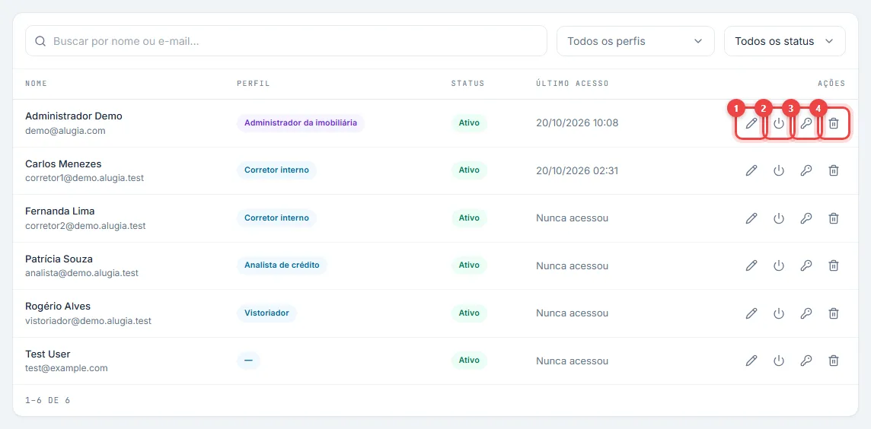This screenshot has width=871, height=429.
Task: Click date 20/10/2026 02:31
Action: tap(577, 170)
